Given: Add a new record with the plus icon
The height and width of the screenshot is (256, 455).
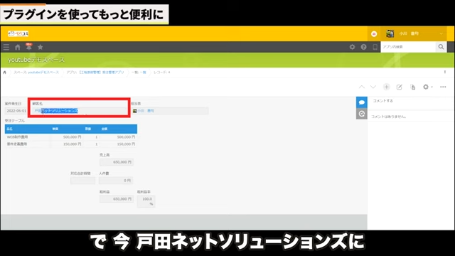Looking at the screenshot, I should point(386,87).
